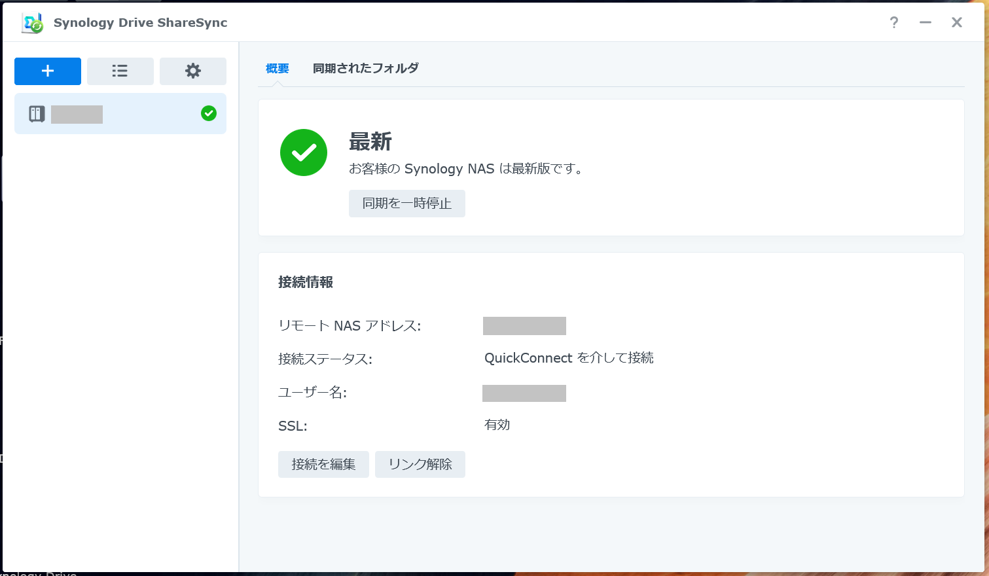Viewport: 989px width, 576px height.
Task: Minimize the ShareSync window
Action: pyautogui.click(x=925, y=22)
